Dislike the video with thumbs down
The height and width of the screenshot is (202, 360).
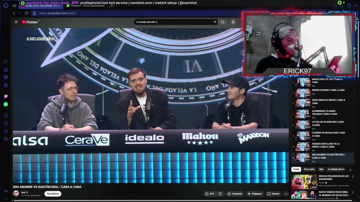[x=220, y=194]
